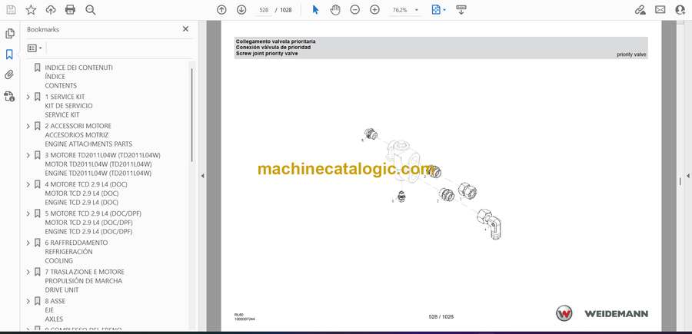Screen dimensions: 692x334
Task: Expand the 8 ASSE bookmark
Action: coord(28,301)
